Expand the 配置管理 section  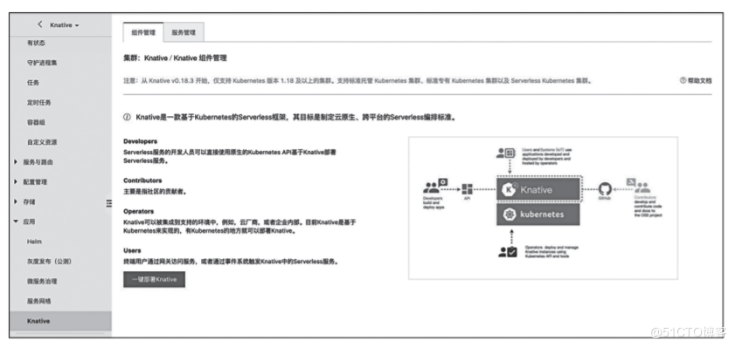click(x=31, y=182)
